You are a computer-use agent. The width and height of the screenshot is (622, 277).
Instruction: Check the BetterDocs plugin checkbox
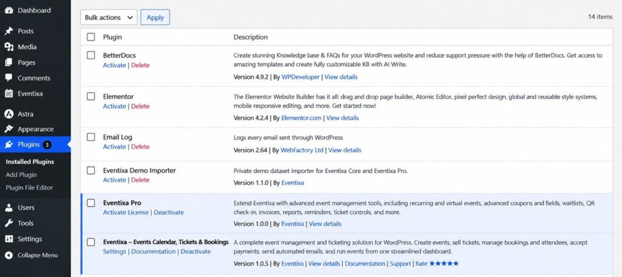[91, 55]
